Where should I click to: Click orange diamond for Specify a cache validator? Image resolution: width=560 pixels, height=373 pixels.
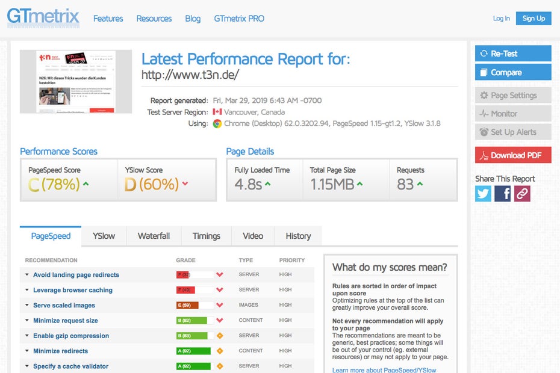point(220,366)
